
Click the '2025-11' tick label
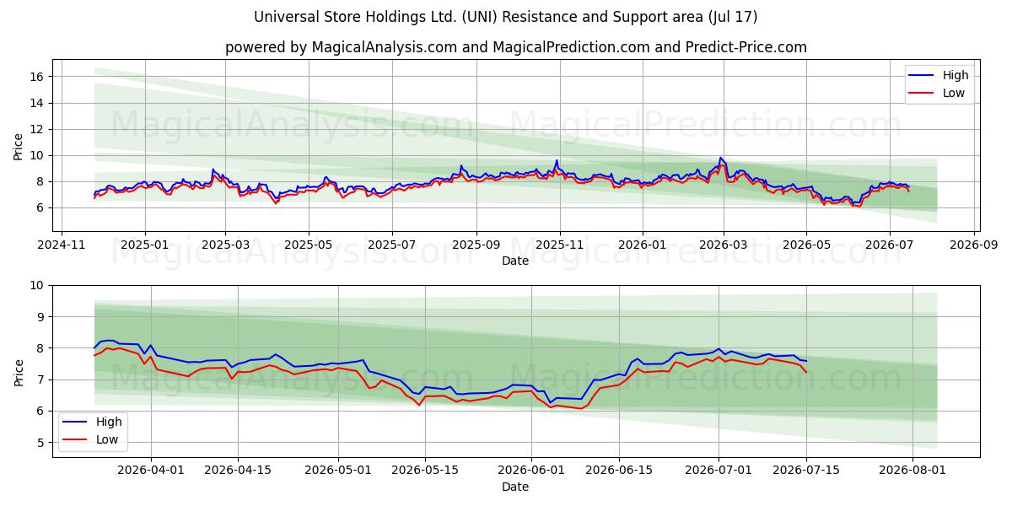tap(559, 244)
